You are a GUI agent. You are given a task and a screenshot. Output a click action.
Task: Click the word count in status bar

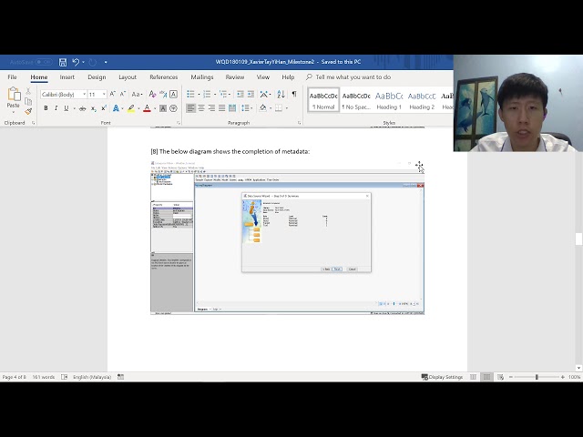coord(44,377)
